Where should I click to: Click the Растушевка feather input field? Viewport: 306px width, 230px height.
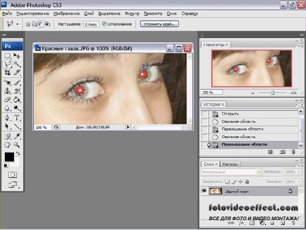pos(91,24)
